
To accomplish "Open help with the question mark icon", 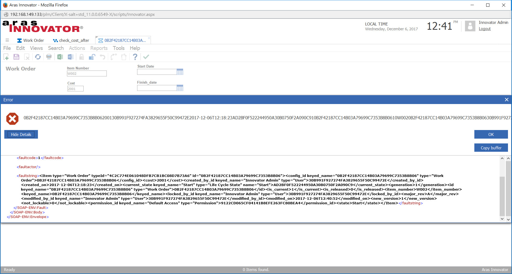I will [x=135, y=57].
